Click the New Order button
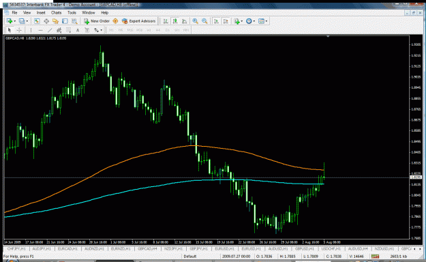The height and width of the screenshot is (262, 426). [x=97, y=21]
